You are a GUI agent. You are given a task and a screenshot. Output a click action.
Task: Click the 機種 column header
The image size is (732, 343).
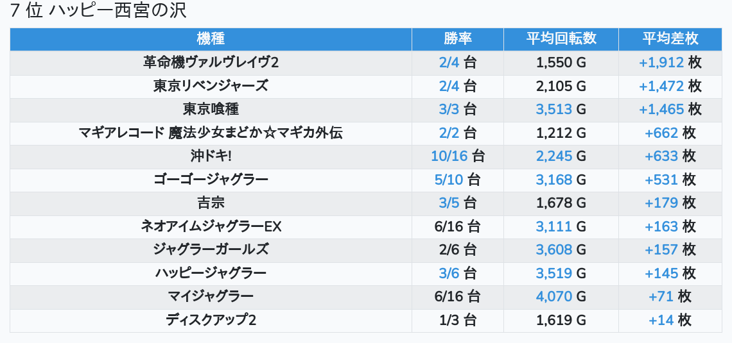tap(211, 38)
